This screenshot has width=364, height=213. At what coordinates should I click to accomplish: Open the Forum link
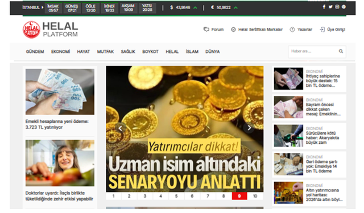(x=217, y=30)
